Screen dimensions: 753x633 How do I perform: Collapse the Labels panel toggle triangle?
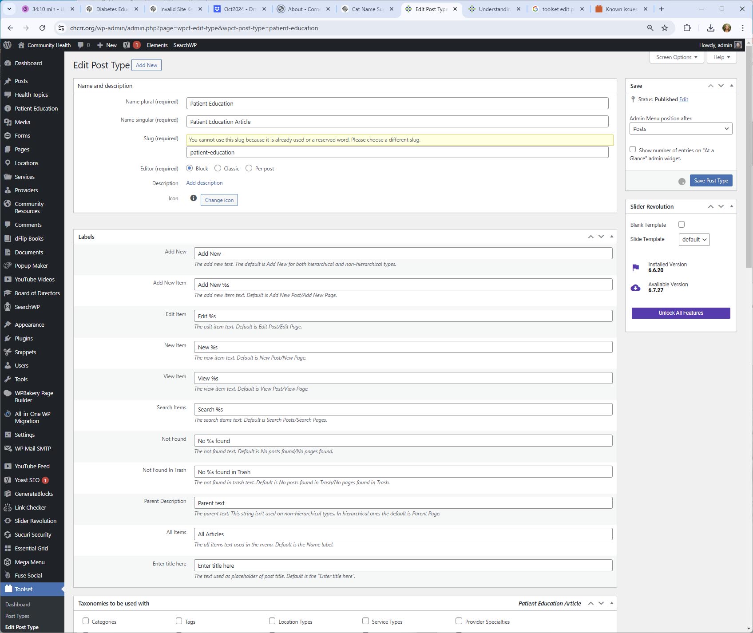(612, 237)
